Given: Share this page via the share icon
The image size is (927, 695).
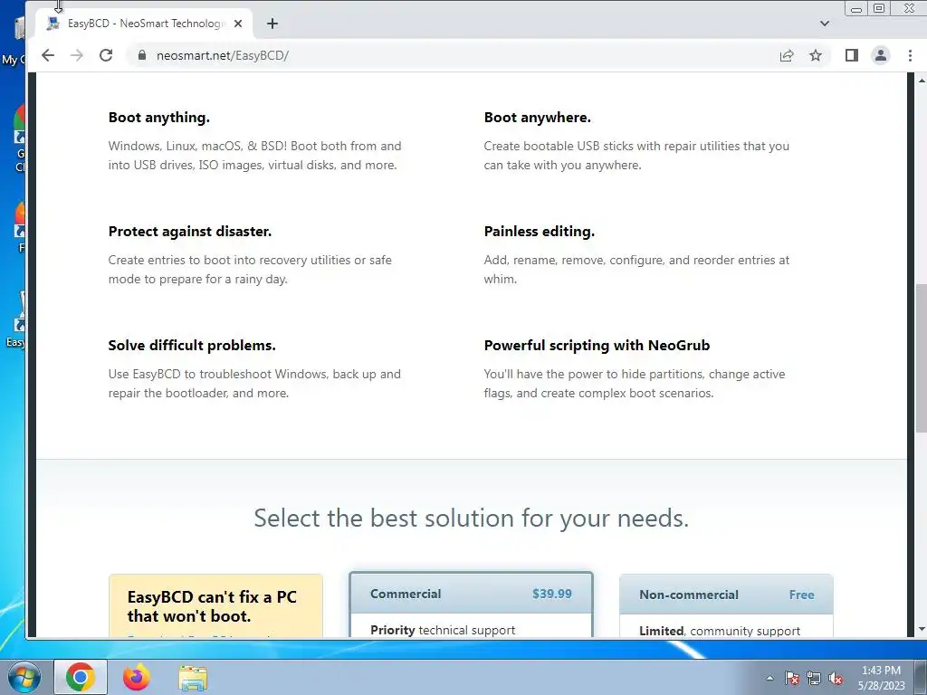Looking at the screenshot, I should pyautogui.click(x=787, y=55).
